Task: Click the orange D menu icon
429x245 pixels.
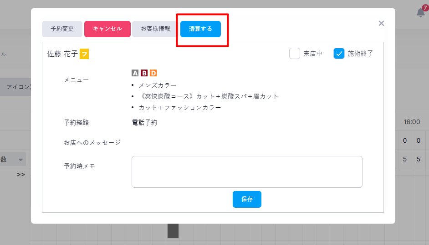Action: [x=153, y=73]
